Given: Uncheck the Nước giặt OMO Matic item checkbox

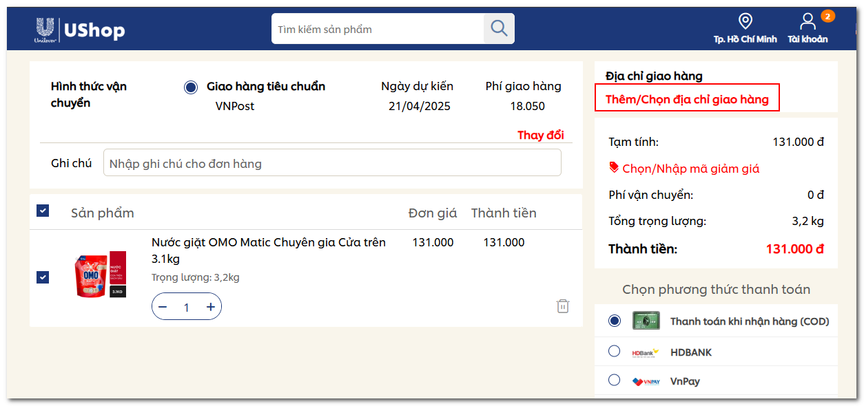Looking at the screenshot, I should pos(43,277).
